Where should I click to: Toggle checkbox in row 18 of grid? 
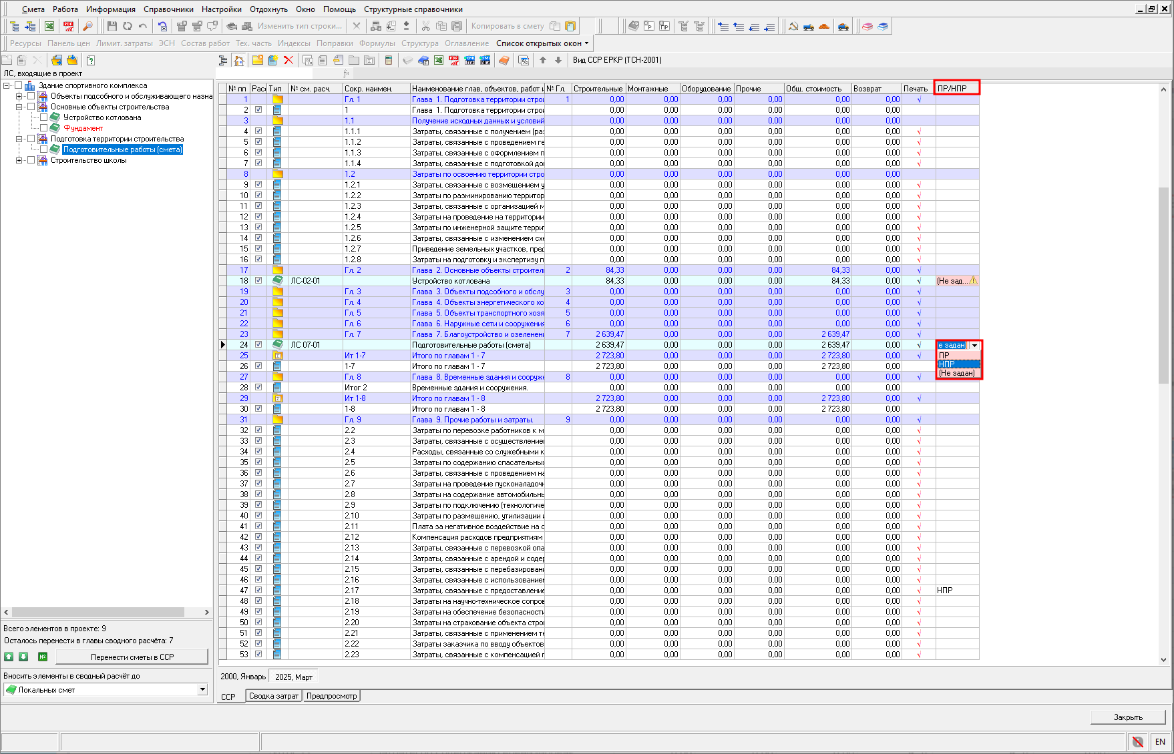258,281
